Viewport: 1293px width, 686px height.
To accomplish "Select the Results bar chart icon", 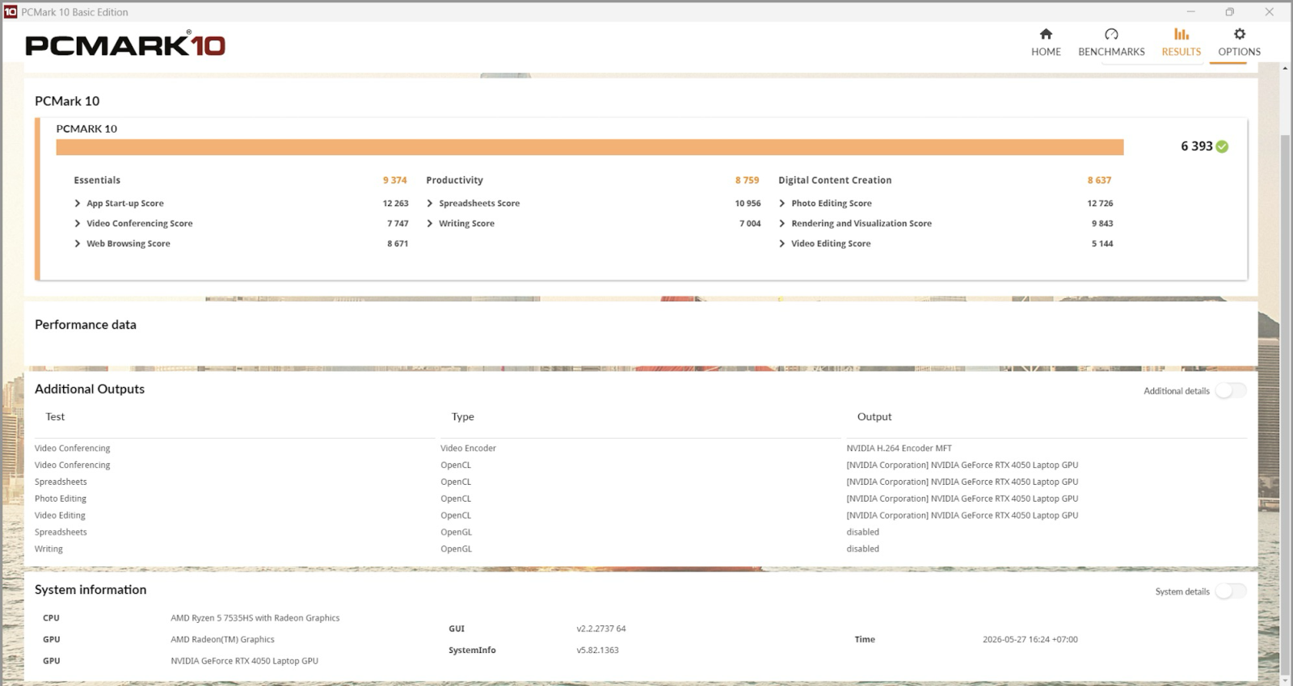I will (x=1181, y=34).
